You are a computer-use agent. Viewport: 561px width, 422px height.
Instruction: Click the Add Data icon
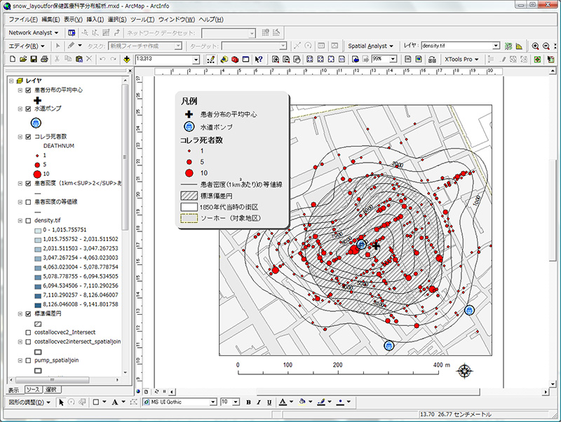click(127, 60)
